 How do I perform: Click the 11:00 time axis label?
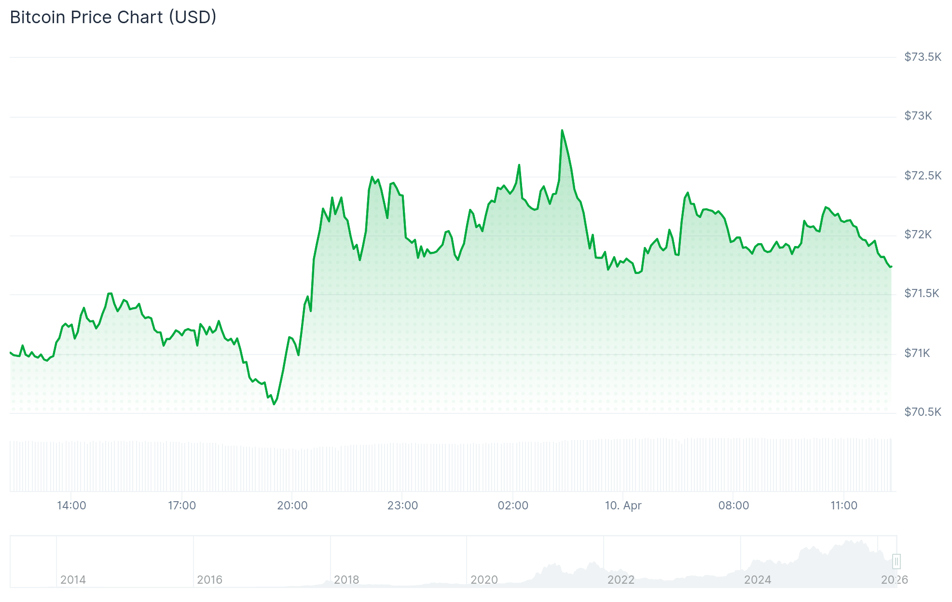pyautogui.click(x=844, y=506)
